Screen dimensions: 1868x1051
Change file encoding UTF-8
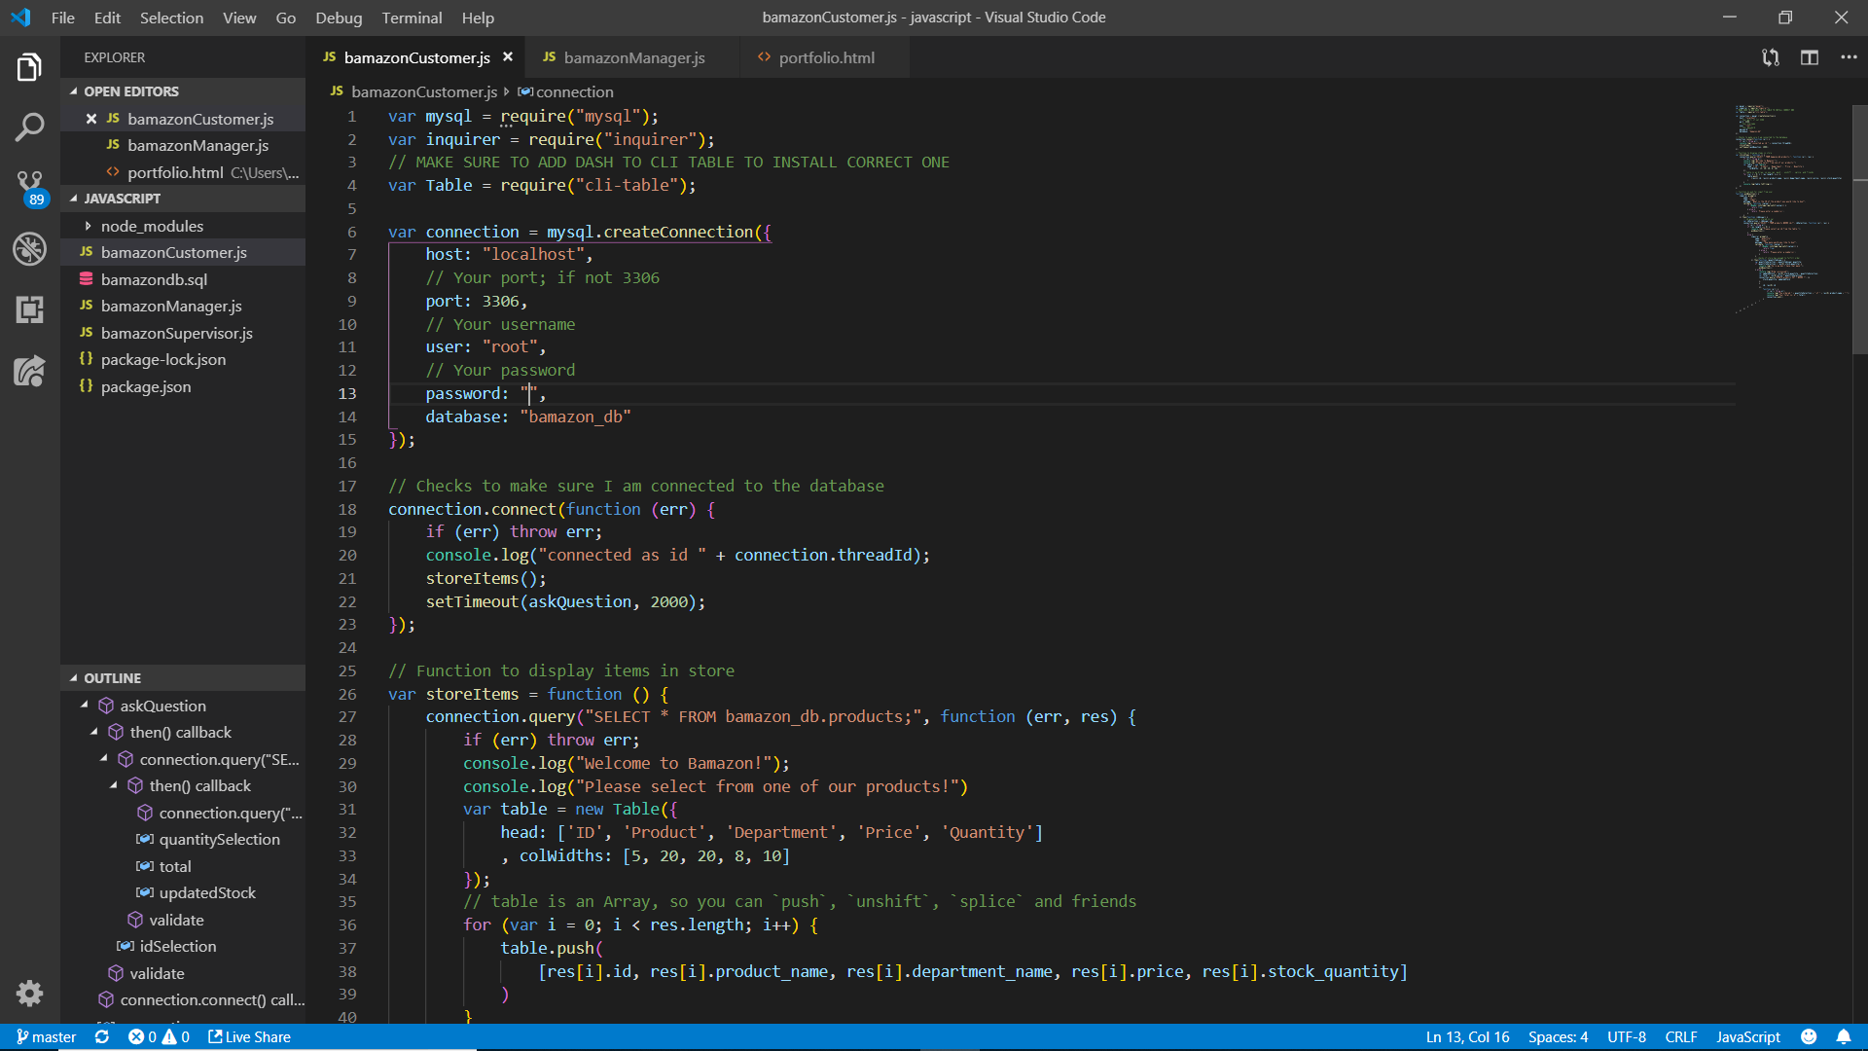(1626, 1037)
